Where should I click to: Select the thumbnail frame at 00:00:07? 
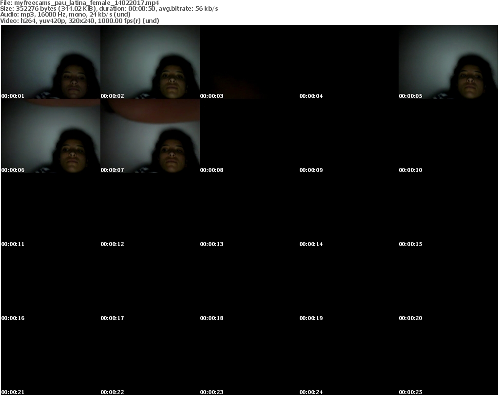(x=150, y=136)
